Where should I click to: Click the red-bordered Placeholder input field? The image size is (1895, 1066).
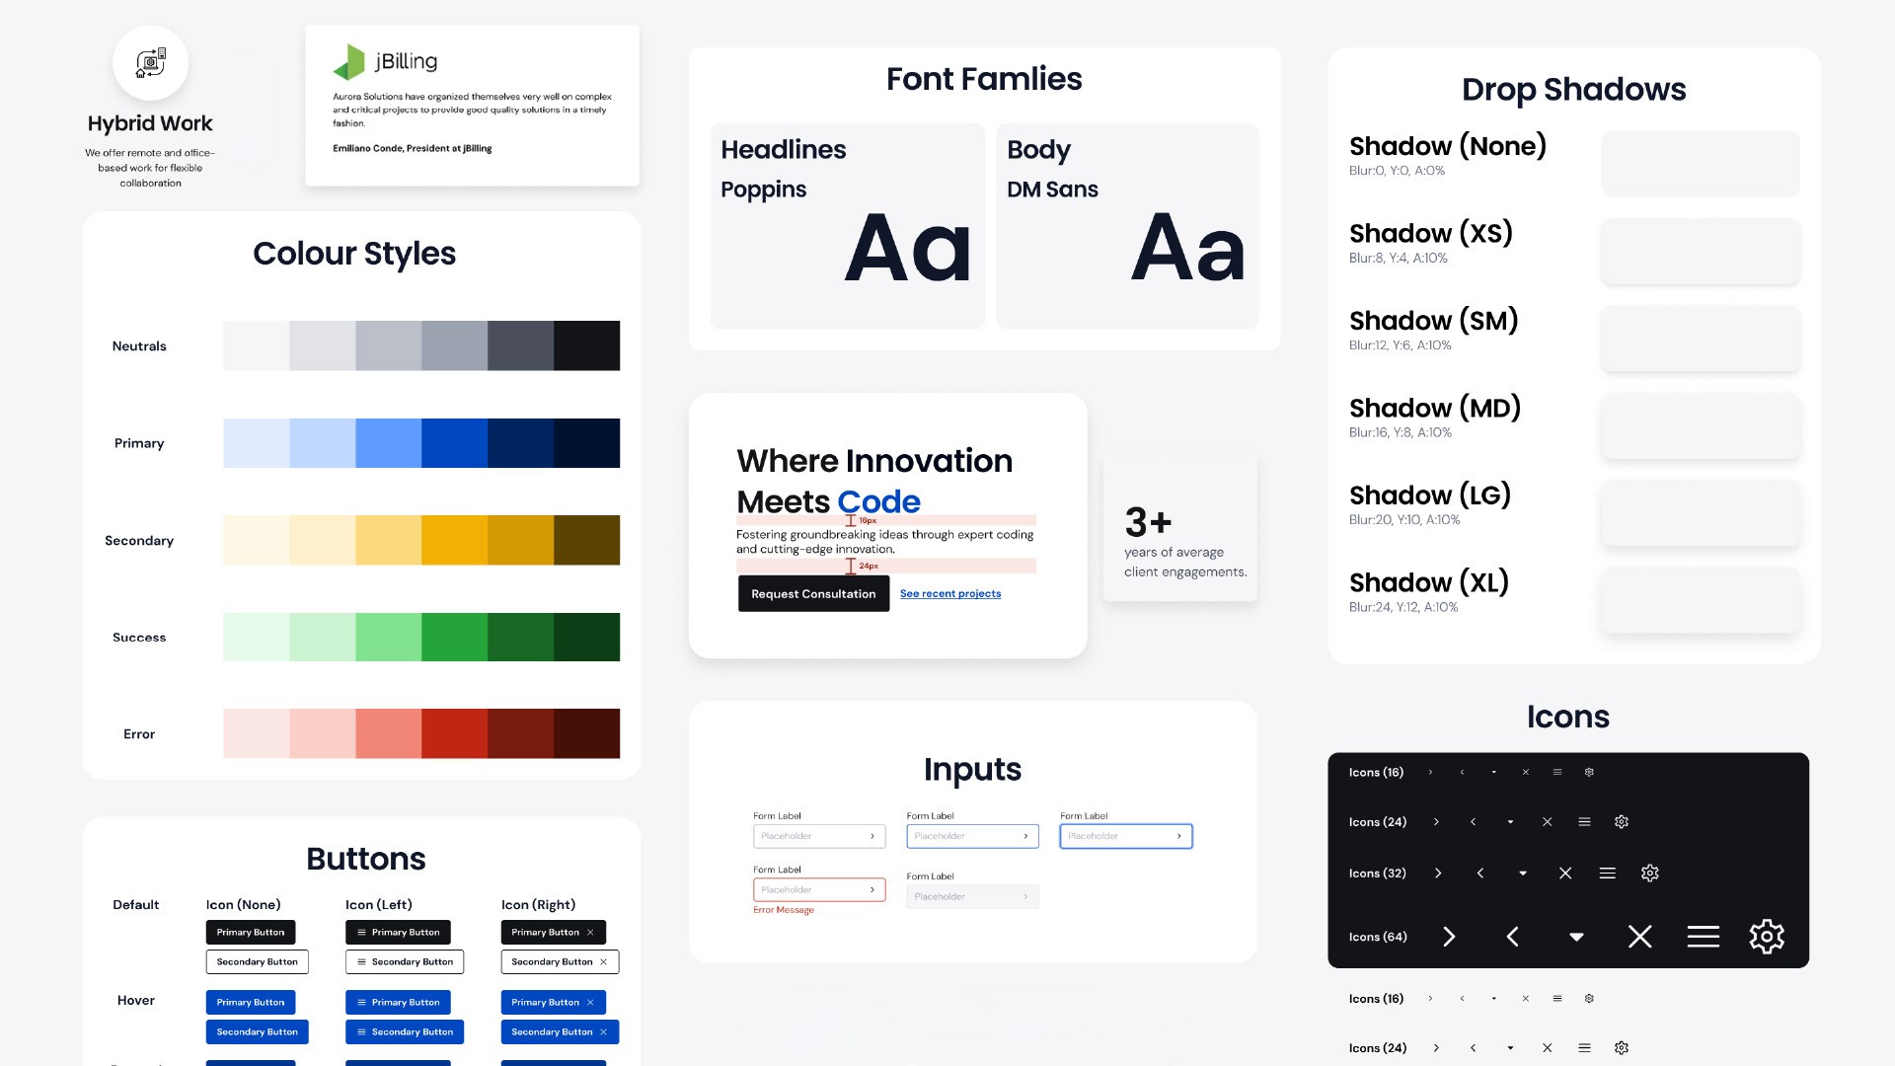pyautogui.click(x=809, y=889)
